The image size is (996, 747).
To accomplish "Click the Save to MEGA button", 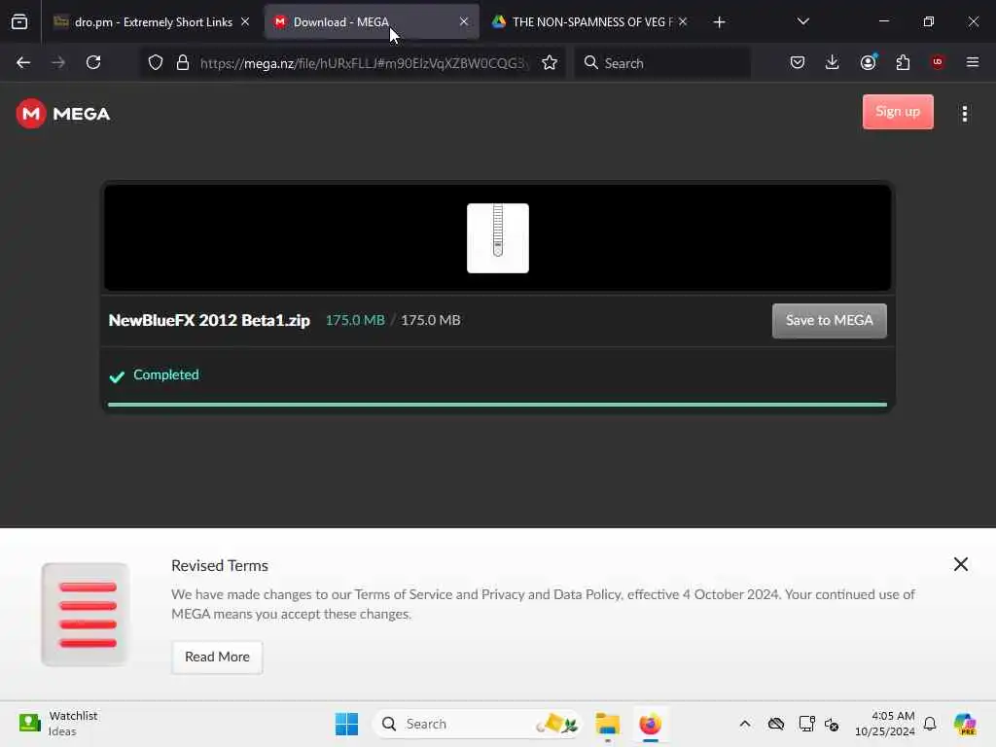I will point(829,321).
